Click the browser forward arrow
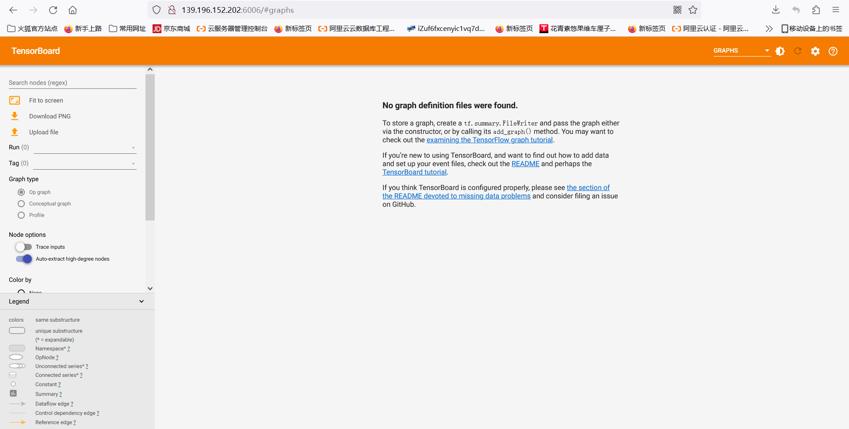 point(33,10)
